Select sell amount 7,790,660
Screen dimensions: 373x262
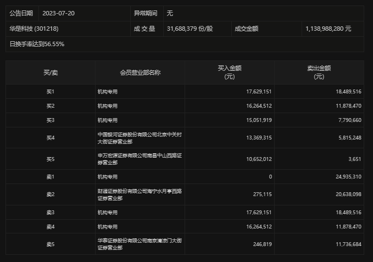click(350, 120)
